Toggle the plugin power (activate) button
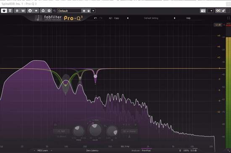 pyautogui.click(x=4, y=11)
